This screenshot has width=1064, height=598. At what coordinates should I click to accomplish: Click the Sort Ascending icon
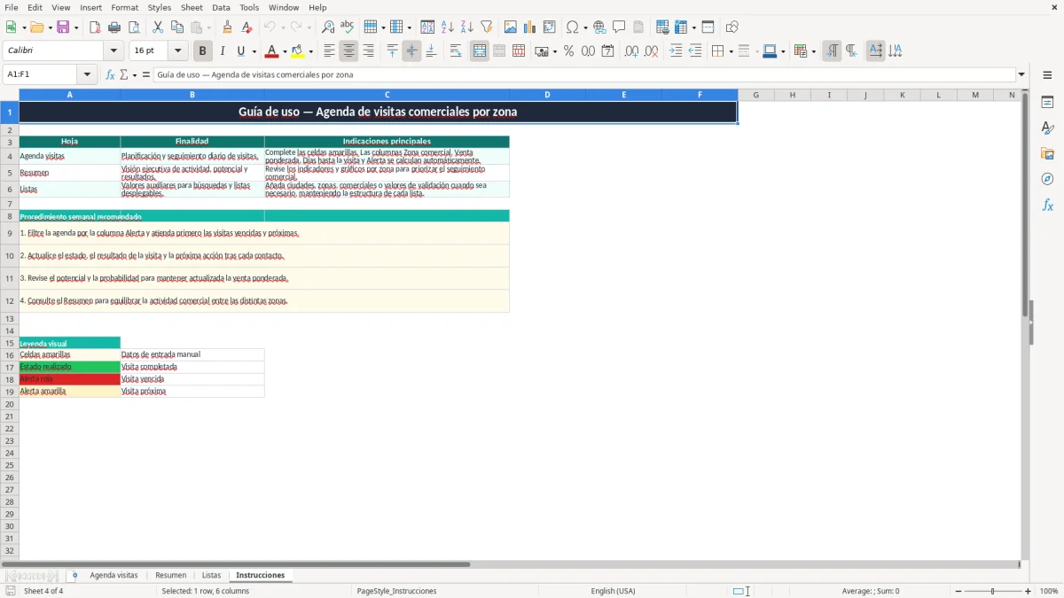click(x=448, y=27)
